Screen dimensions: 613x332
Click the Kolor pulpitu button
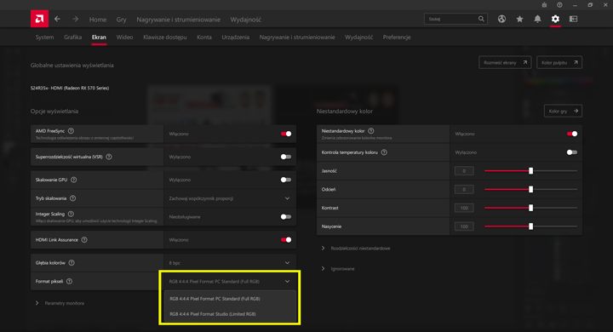(559, 62)
